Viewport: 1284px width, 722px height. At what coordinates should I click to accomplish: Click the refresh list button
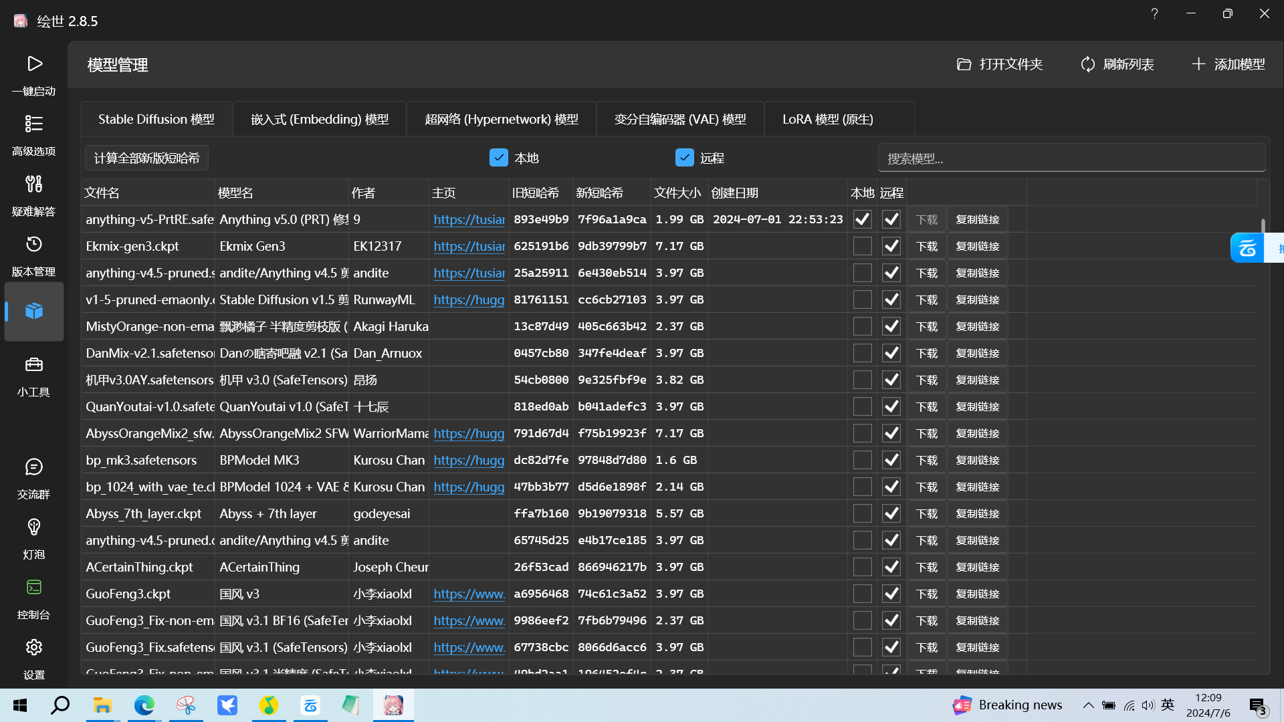tap(1117, 64)
